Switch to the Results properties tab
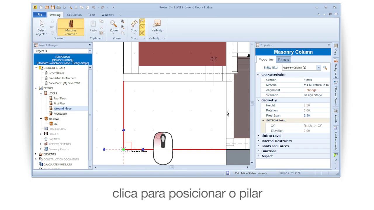Screen dimensions: 374x210 283,60
